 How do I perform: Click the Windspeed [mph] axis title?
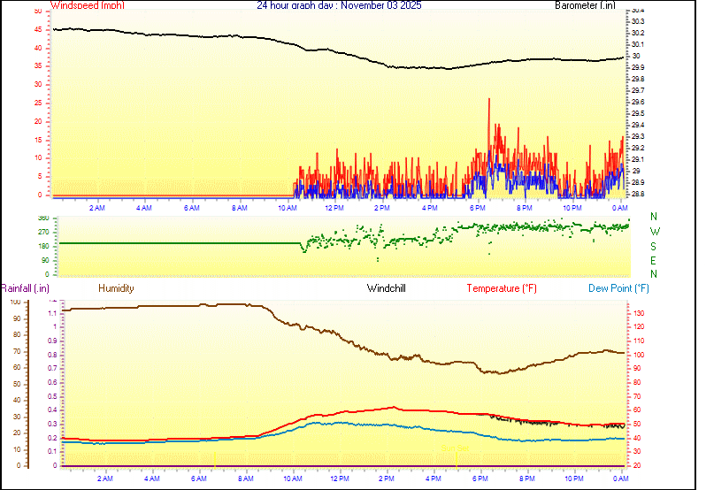[x=88, y=5]
